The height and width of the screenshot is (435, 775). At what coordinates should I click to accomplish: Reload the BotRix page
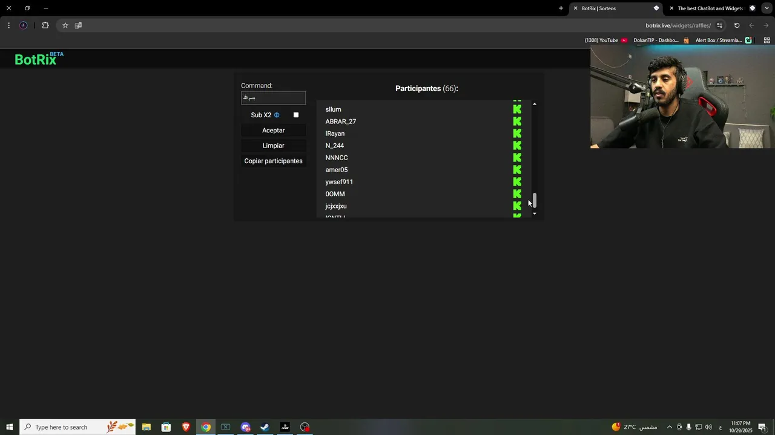(737, 25)
